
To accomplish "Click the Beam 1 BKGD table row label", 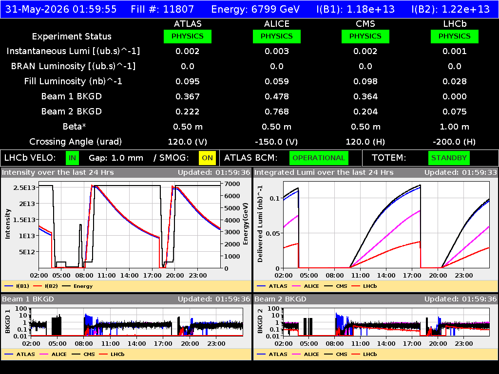I will (72, 96).
